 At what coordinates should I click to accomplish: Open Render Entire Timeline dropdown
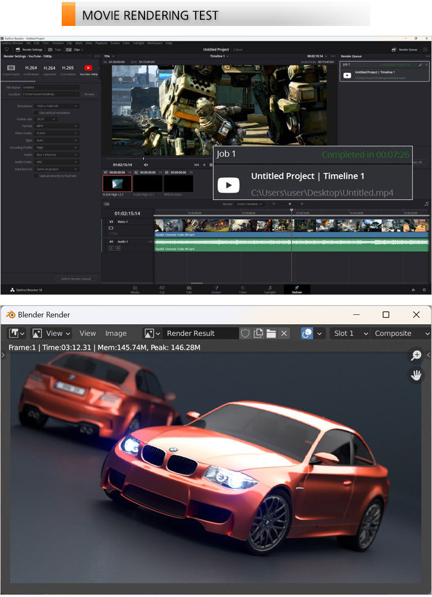[249, 204]
